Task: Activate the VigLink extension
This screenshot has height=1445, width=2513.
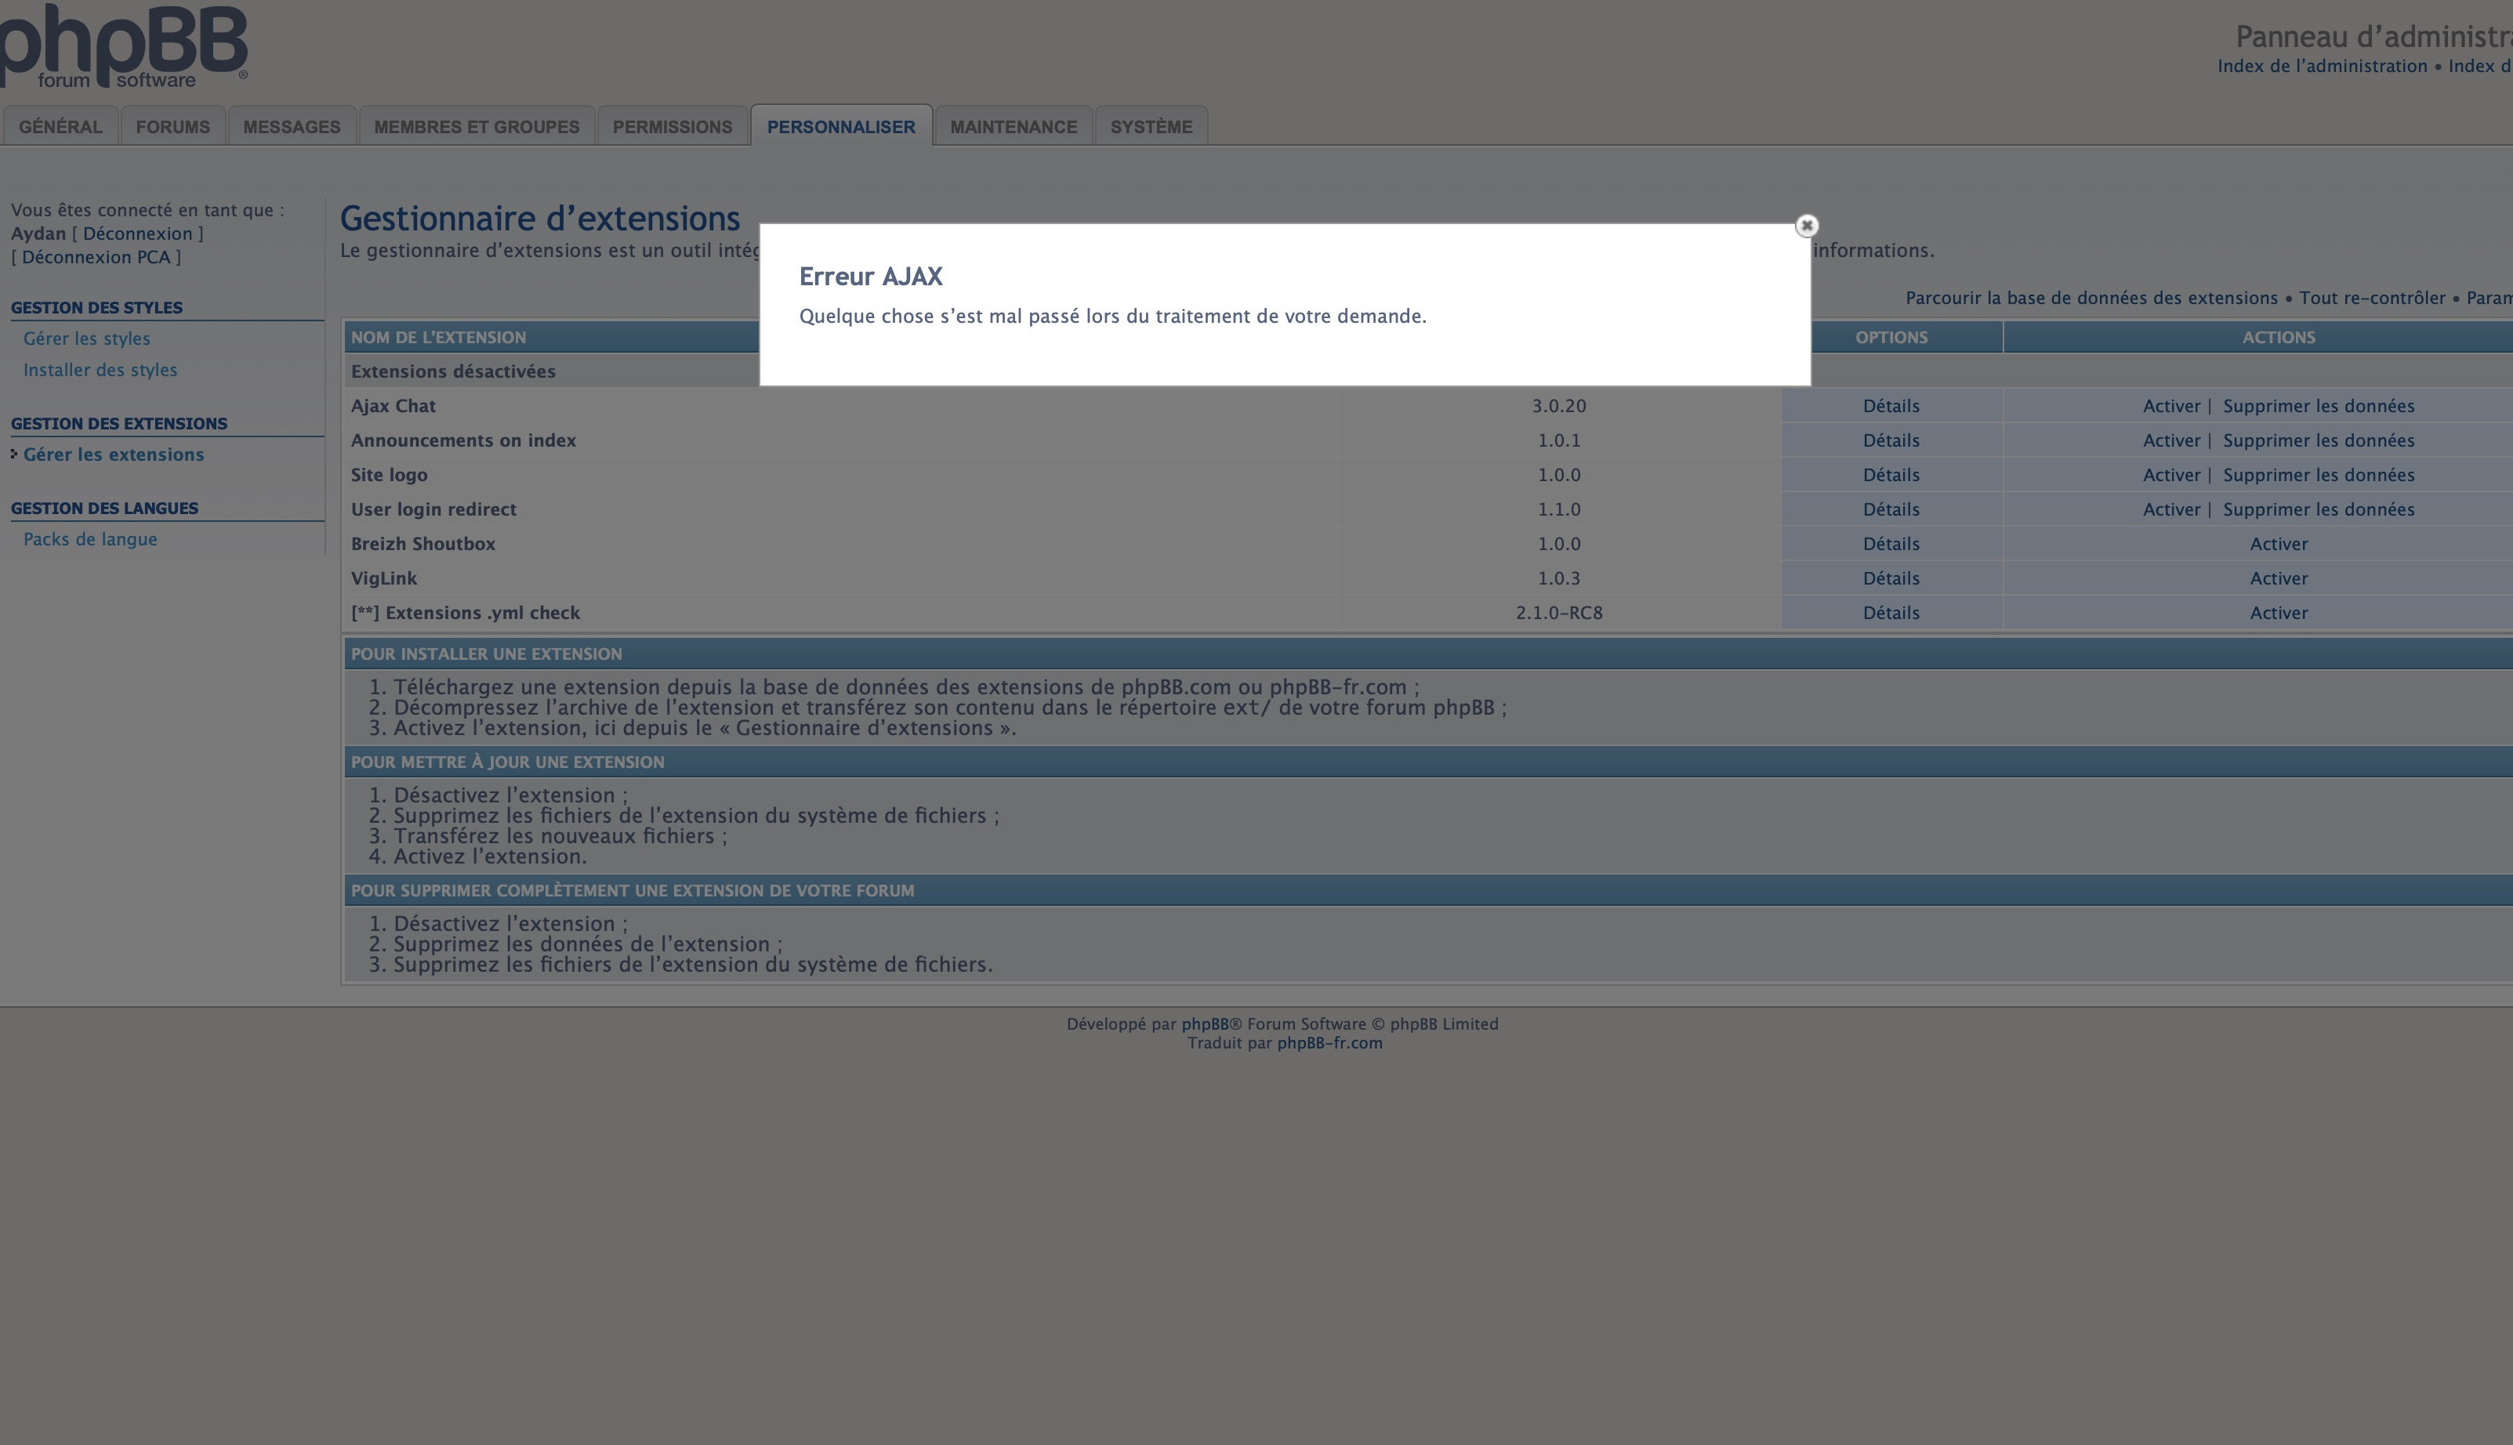Action: coord(2278,578)
